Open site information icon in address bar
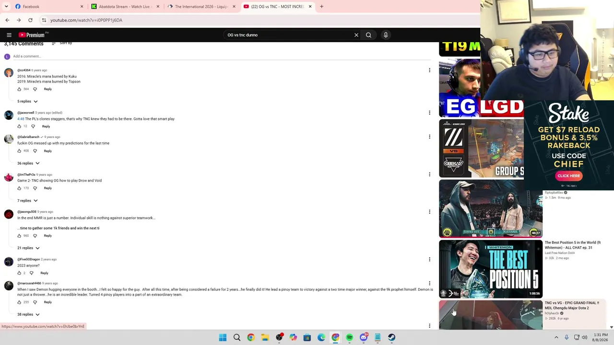 44,20
